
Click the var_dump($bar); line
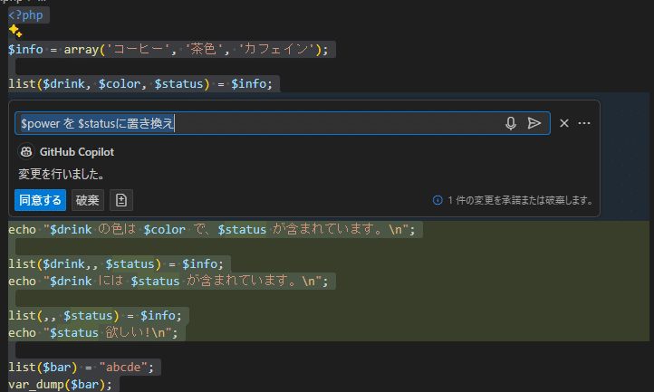pyautogui.click(x=61, y=385)
